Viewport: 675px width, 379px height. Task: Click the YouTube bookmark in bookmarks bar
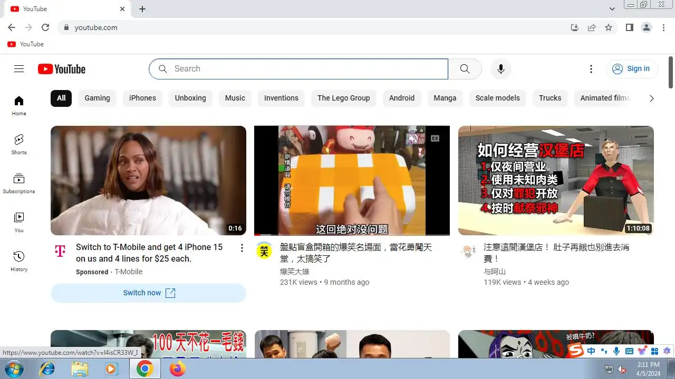[x=25, y=44]
